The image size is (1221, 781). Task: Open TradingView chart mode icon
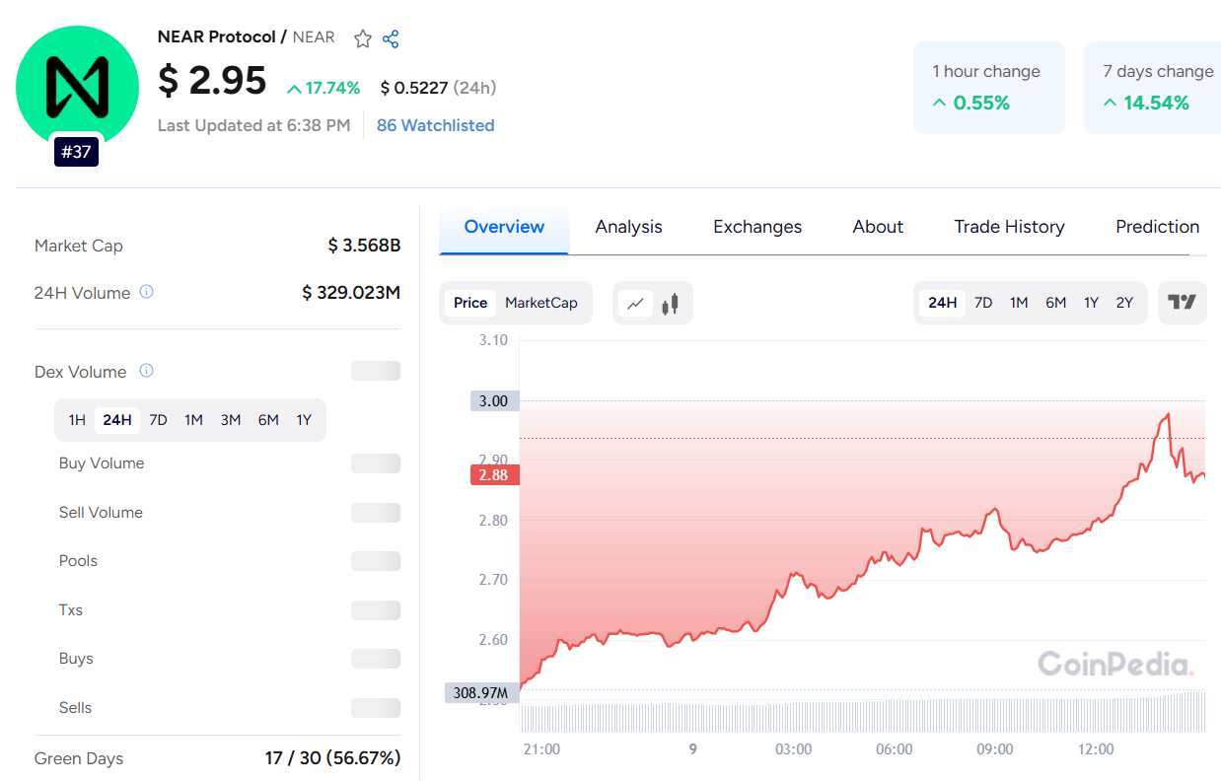point(1182,303)
